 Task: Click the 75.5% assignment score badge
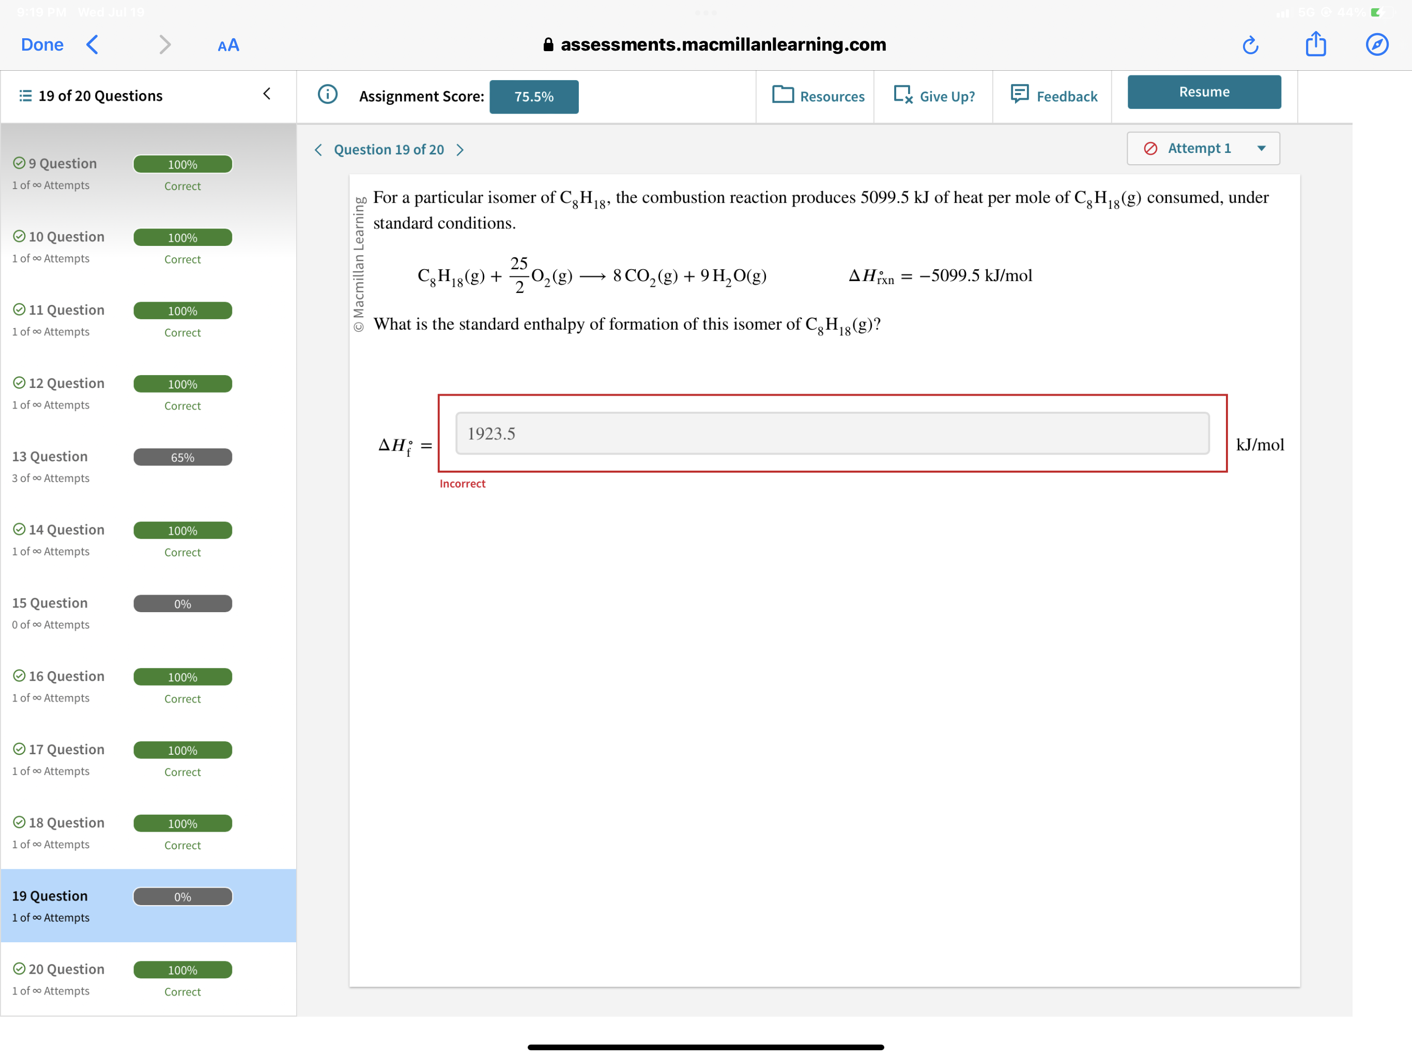coord(534,97)
